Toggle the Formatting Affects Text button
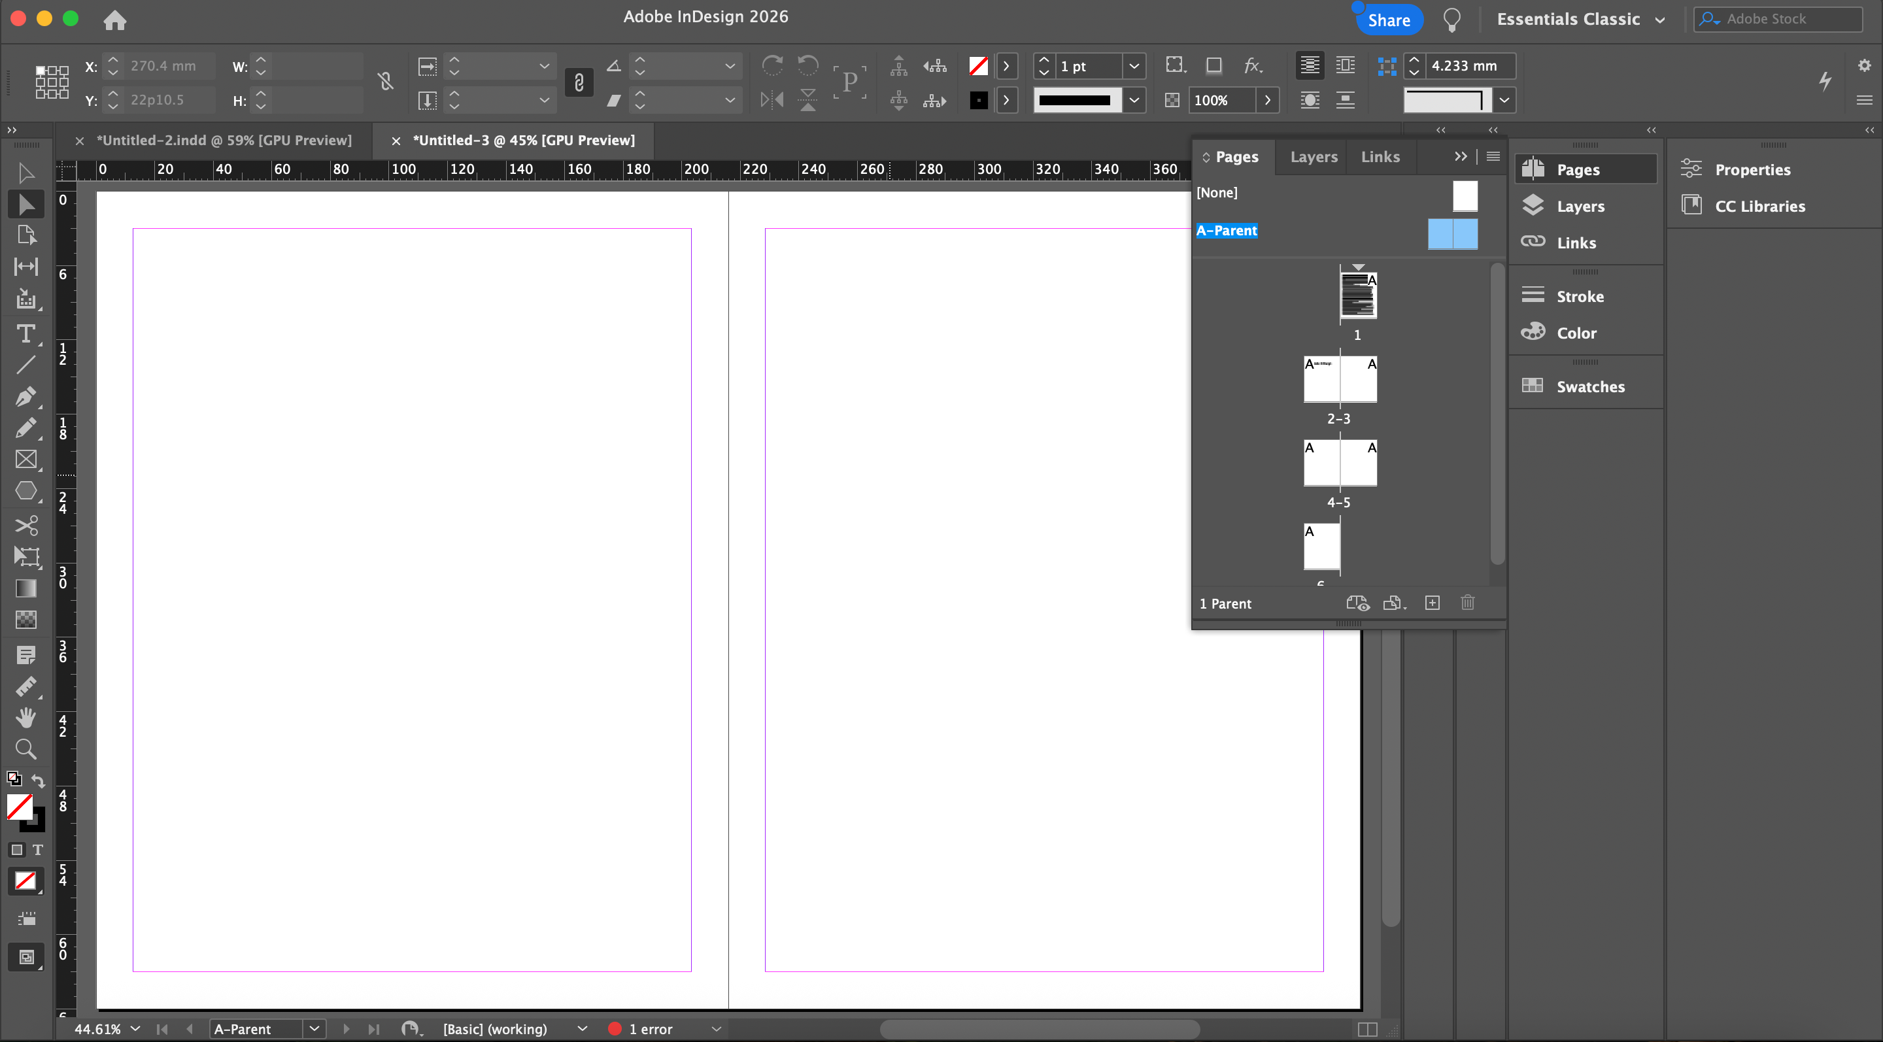 click(x=38, y=850)
